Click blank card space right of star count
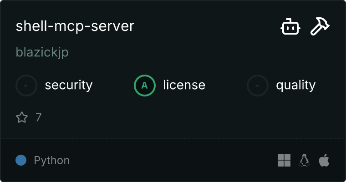346x182 pixels. 182,118
